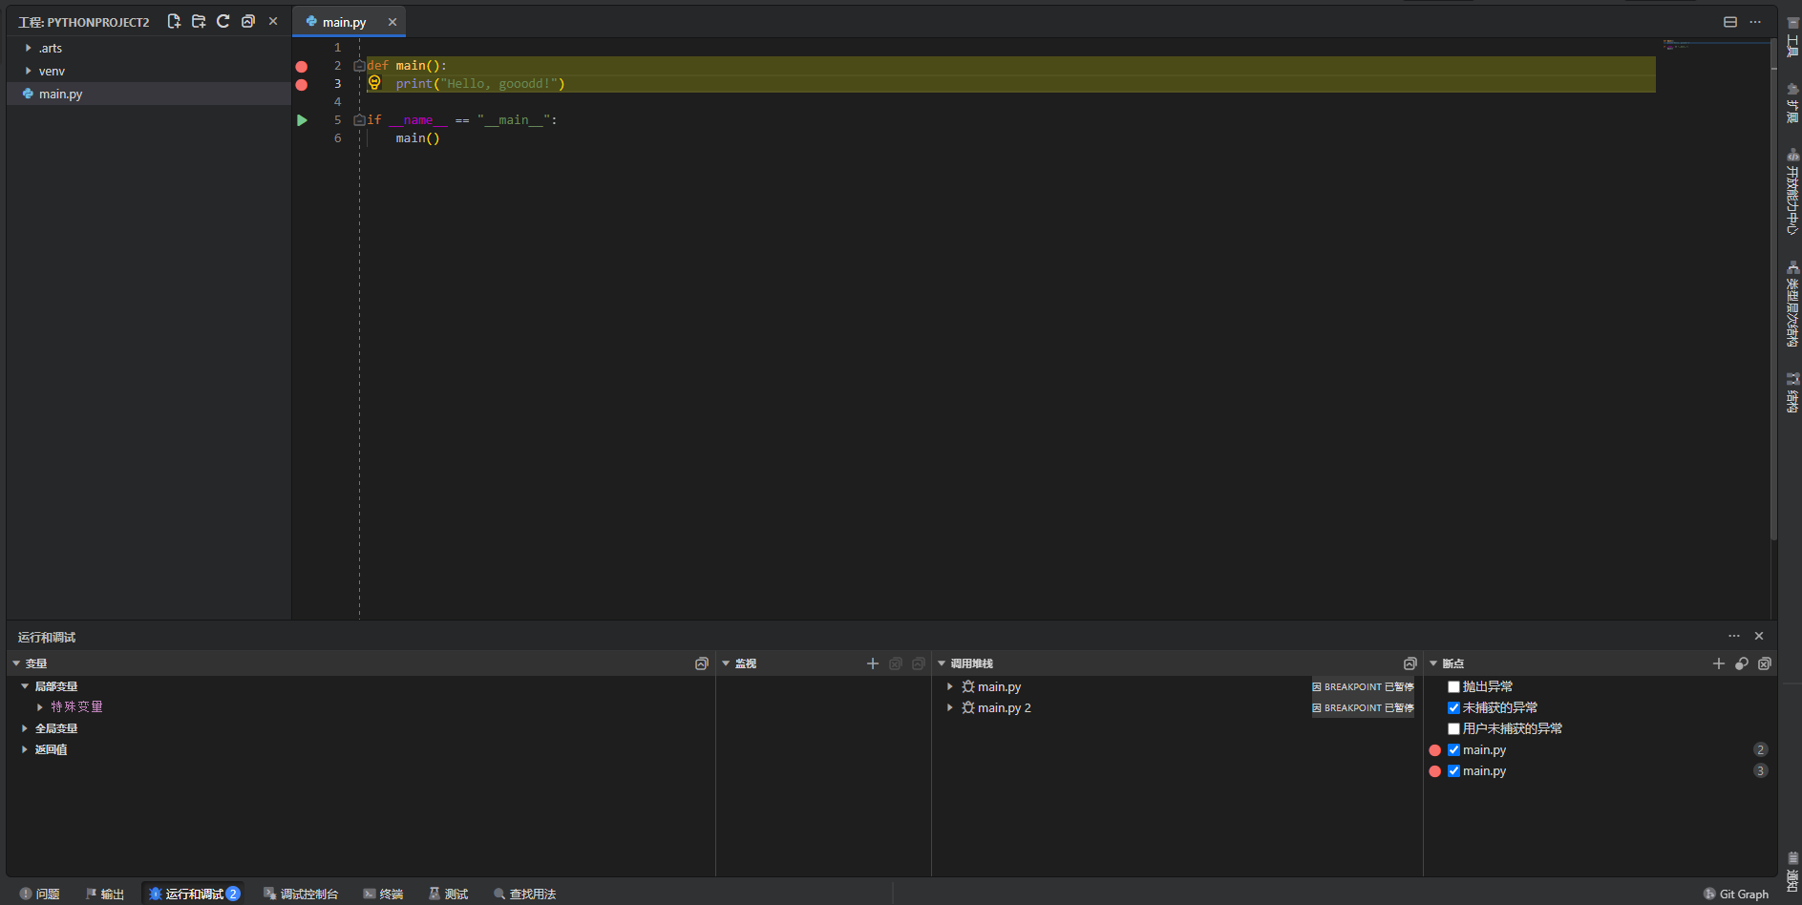
Task: Open the lightbulb quick-fix on line 3
Action: [x=374, y=83]
